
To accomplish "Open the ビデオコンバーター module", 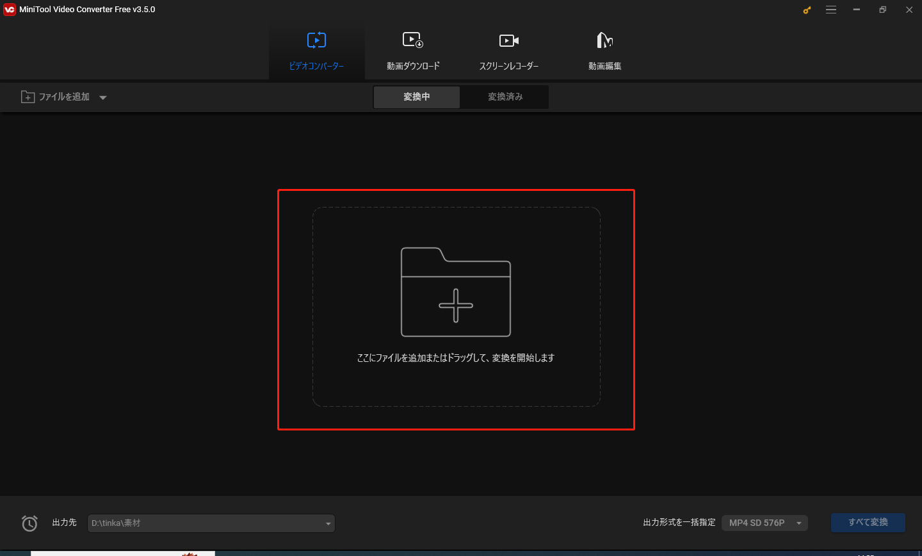I will [x=316, y=51].
